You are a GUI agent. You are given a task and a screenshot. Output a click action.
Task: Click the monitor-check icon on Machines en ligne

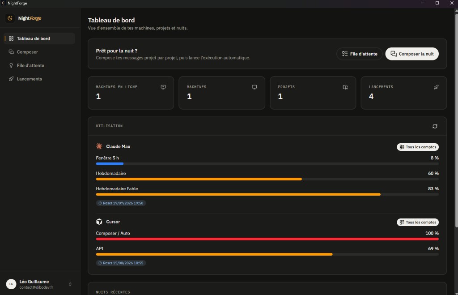(x=163, y=87)
